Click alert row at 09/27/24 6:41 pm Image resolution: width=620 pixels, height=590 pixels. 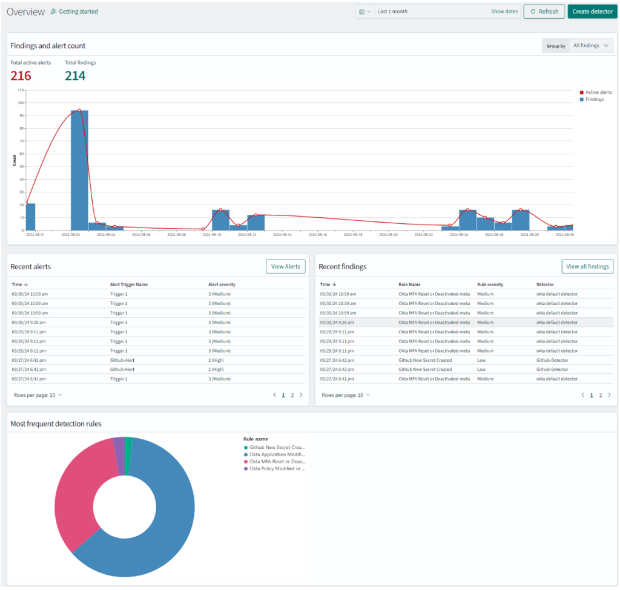tap(158, 379)
